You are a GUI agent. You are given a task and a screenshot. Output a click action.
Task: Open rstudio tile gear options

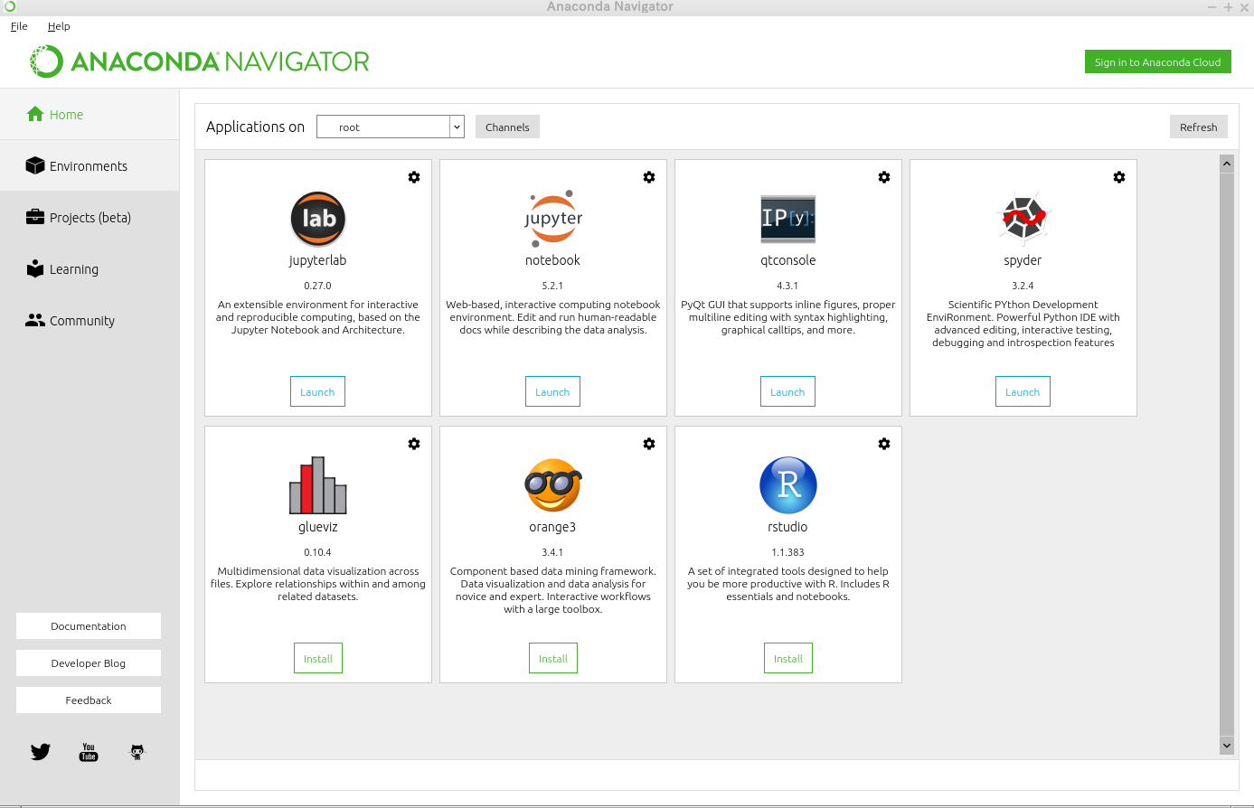click(x=884, y=444)
